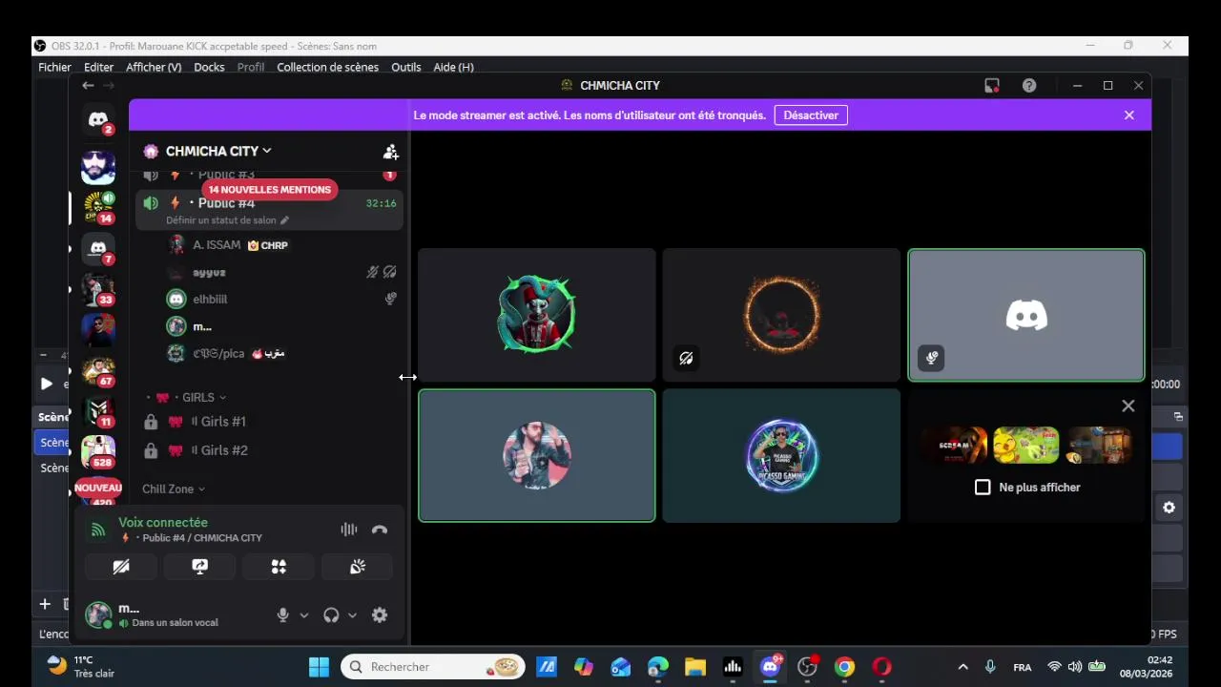Viewport: 1221px width, 687px height.
Task: Open the OBS Afficher (V) menu
Action: [154, 67]
